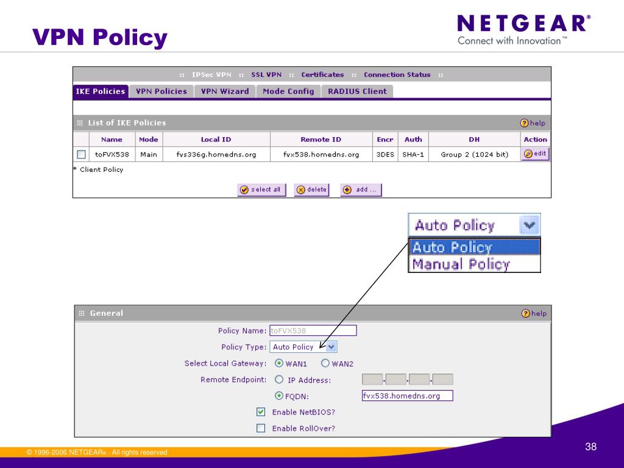Click the add... button
The image size is (624, 468).
pyautogui.click(x=361, y=190)
